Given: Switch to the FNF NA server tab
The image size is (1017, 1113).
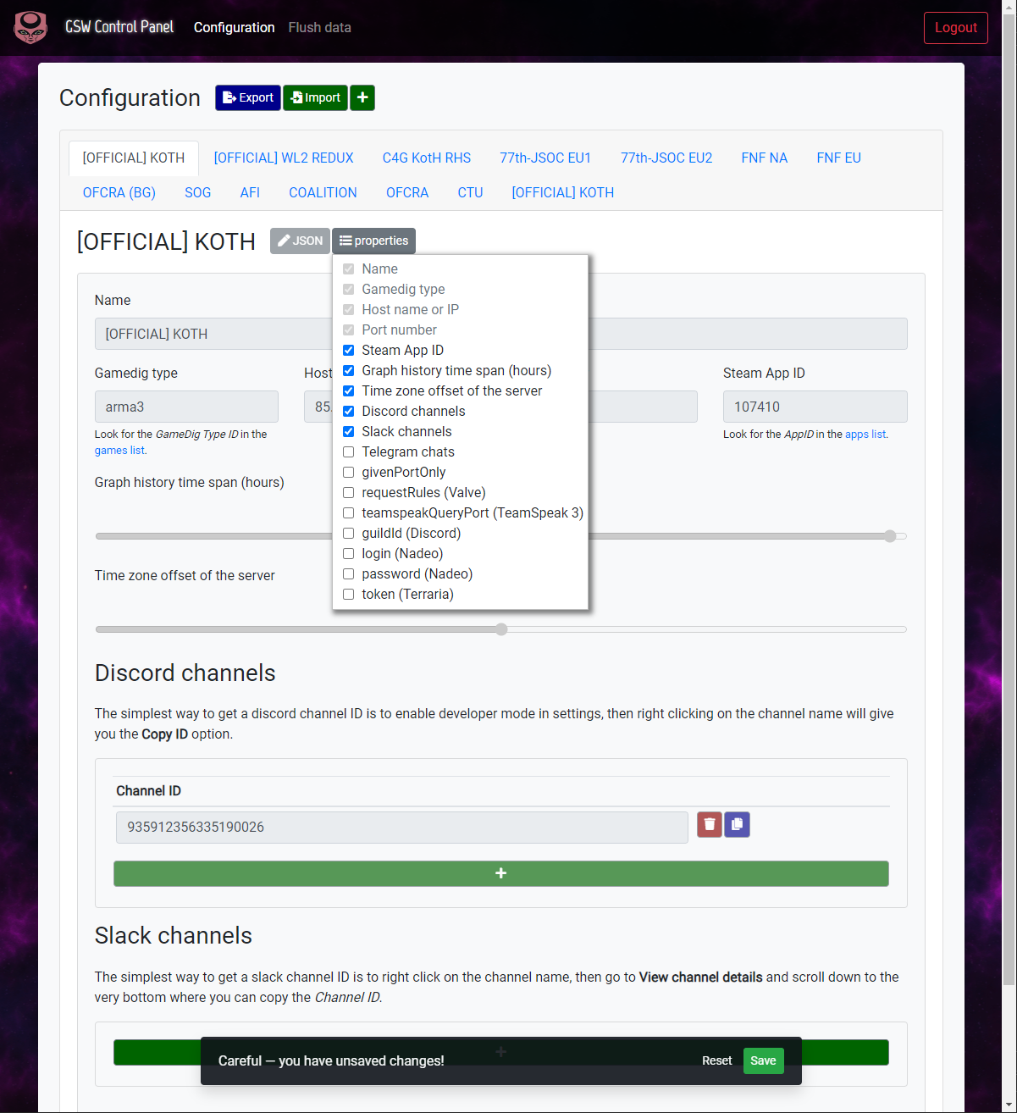Looking at the screenshot, I should pyautogui.click(x=764, y=158).
